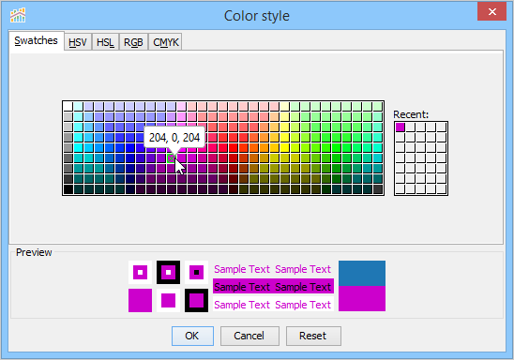Viewport: 514px width, 360px height.
Task: Pick the white swatch in grid's top-left corner
Action: pos(68,106)
